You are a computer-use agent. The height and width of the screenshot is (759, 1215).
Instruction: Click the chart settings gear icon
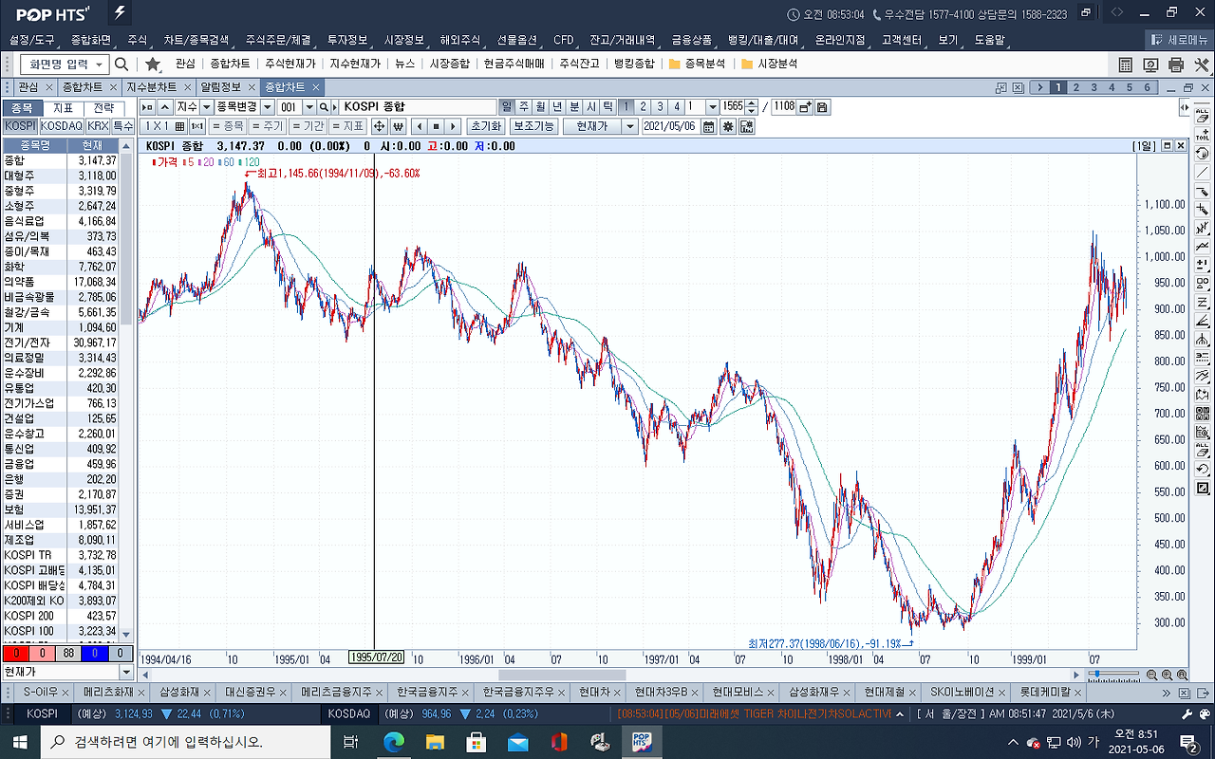point(728,126)
